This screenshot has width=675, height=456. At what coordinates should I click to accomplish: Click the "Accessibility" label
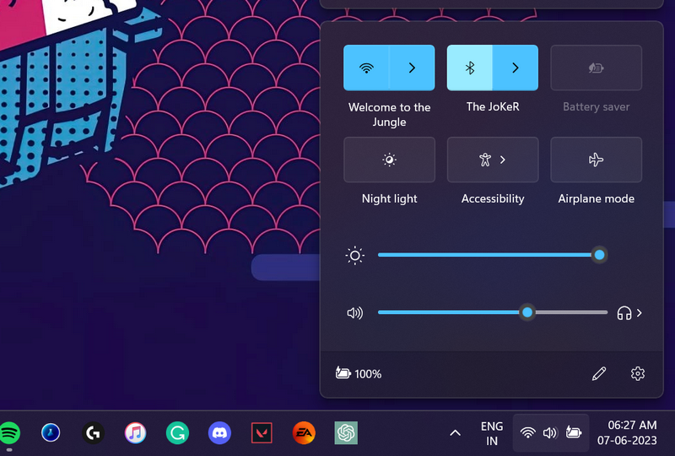(493, 198)
